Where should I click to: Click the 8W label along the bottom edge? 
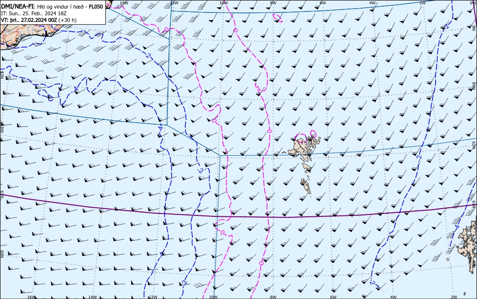coord(273,297)
